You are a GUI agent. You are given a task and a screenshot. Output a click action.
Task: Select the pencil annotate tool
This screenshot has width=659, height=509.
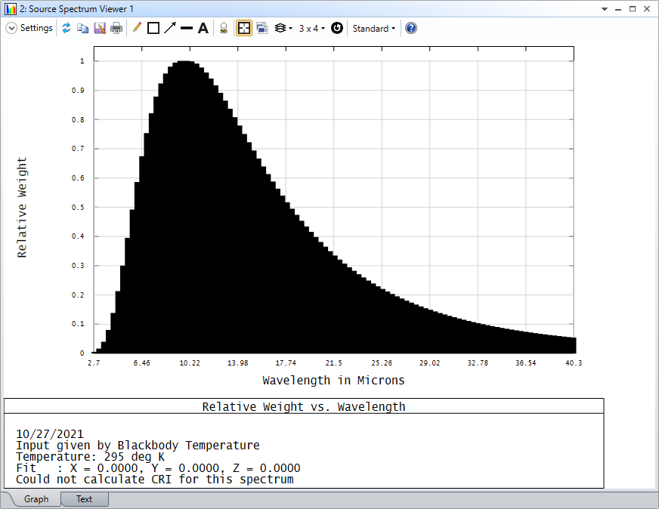(137, 28)
